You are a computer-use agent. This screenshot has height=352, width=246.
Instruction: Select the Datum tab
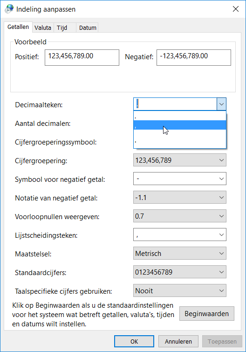click(87, 28)
